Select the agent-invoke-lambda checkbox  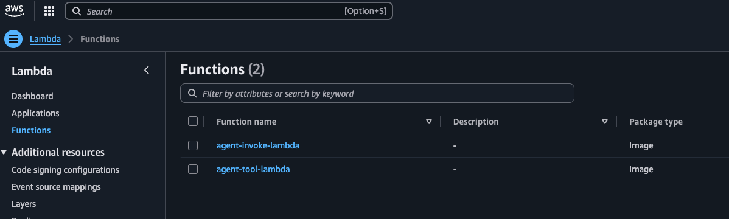point(193,145)
